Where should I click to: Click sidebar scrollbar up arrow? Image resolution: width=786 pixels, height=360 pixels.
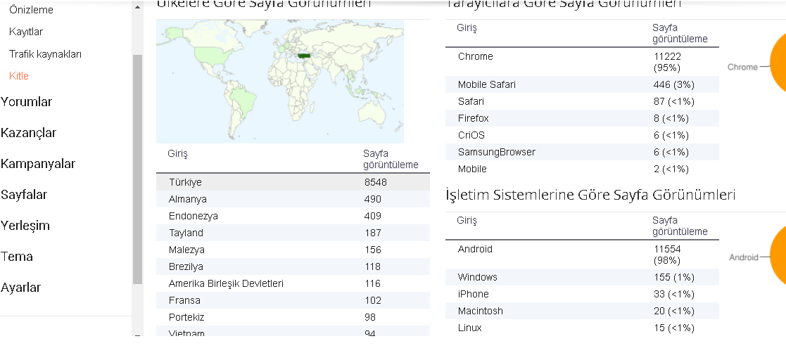click(137, 7)
